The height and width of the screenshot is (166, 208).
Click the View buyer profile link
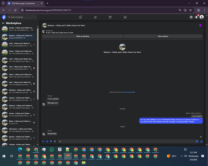[x=129, y=92]
